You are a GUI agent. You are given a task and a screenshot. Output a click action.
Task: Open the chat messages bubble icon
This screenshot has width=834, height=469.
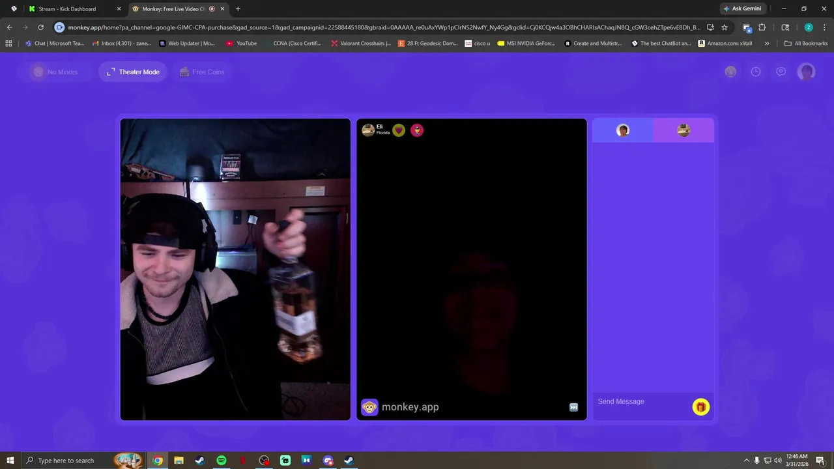point(781,72)
